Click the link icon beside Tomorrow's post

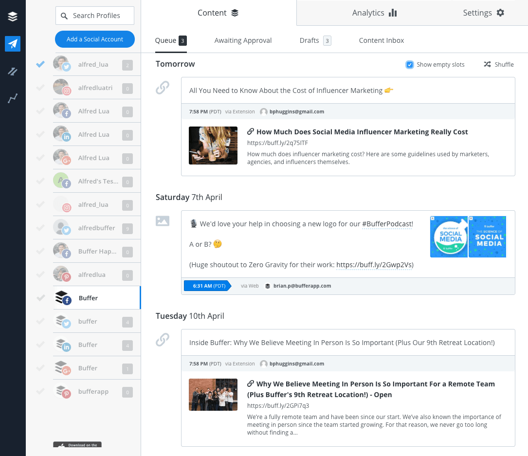pos(163,88)
